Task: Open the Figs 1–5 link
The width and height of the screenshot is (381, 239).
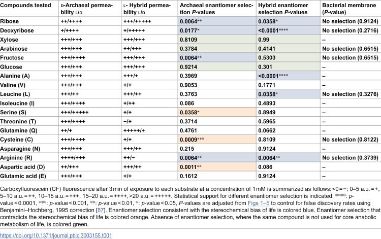Action: click(x=258, y=203)
